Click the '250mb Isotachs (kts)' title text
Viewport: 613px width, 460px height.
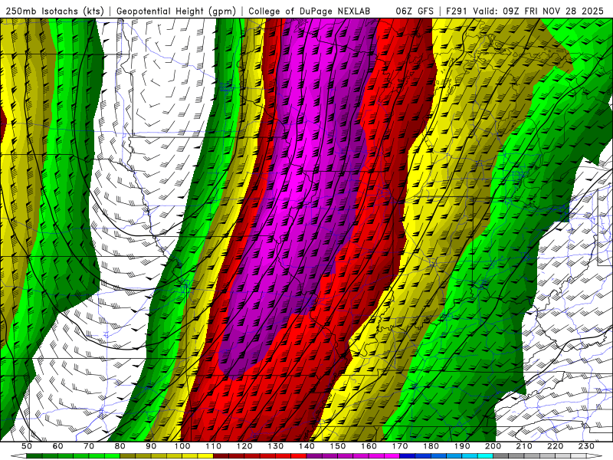point(55,11)
